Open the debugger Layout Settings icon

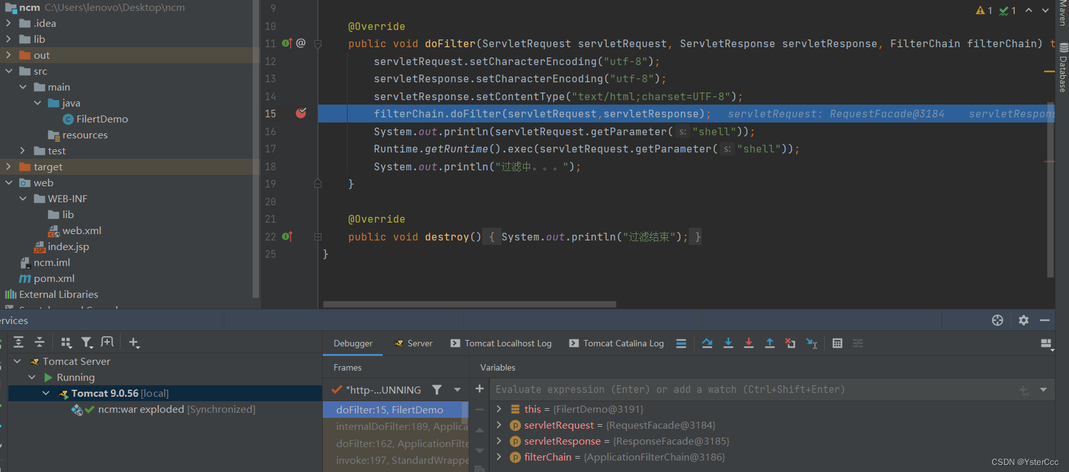(1046, 344)
